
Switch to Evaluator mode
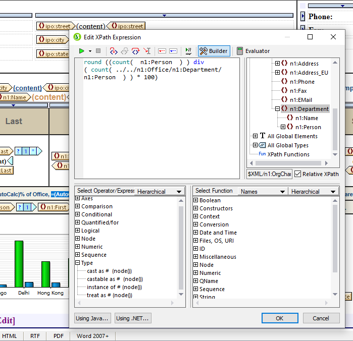pyautogui.click(x=253, y=51)
